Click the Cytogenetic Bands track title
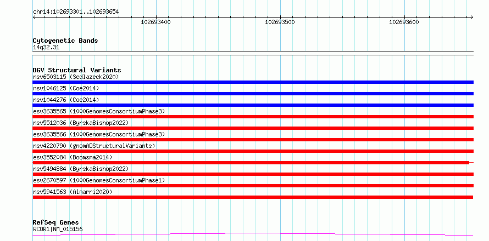The image size is (489, 241). [65, 41]
